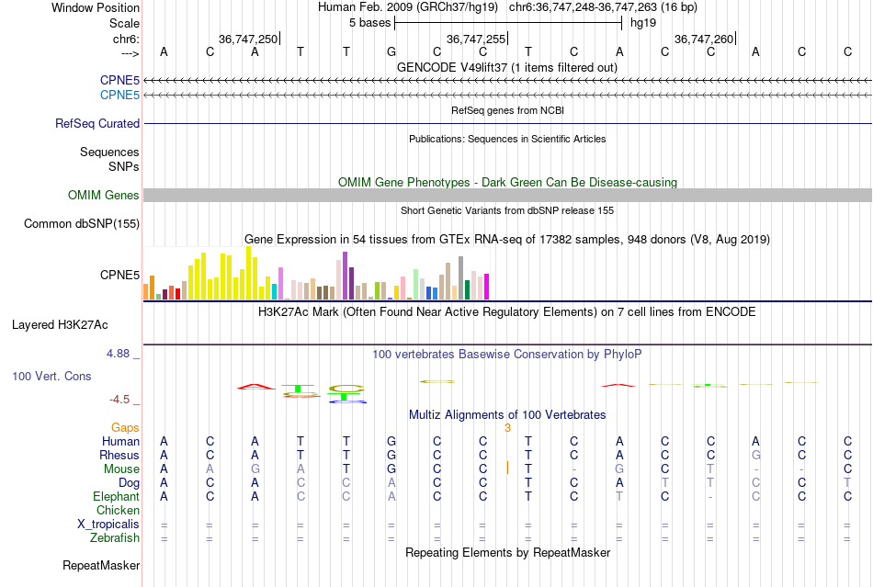873x587 pixels.
Task: Click the G base in reference sequence row
Action: pyautogui.click(x=391, y=51)
